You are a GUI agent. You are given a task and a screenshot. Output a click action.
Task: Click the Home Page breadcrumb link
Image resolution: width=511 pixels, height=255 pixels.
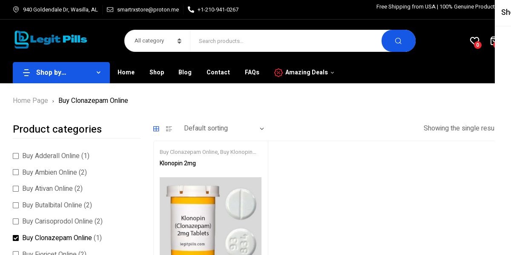[x=30, y=101]
